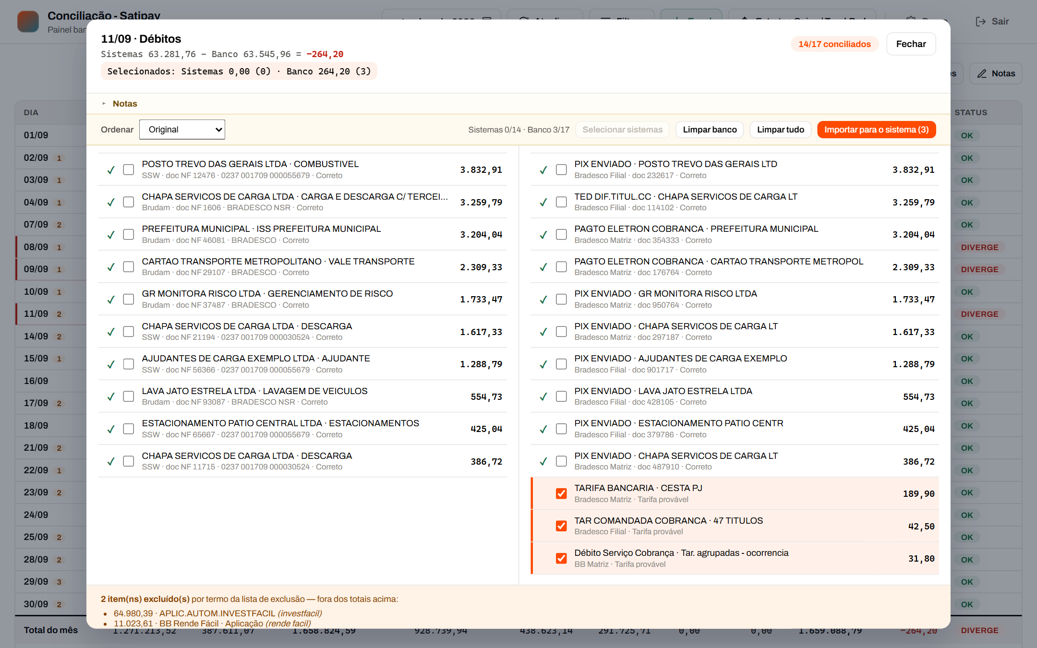Screen dimensions: 1037x648
Task: Check the CARTAO TRANSPORTE METROPOLITANO system checkbox
Action: (x=129, y=267)
